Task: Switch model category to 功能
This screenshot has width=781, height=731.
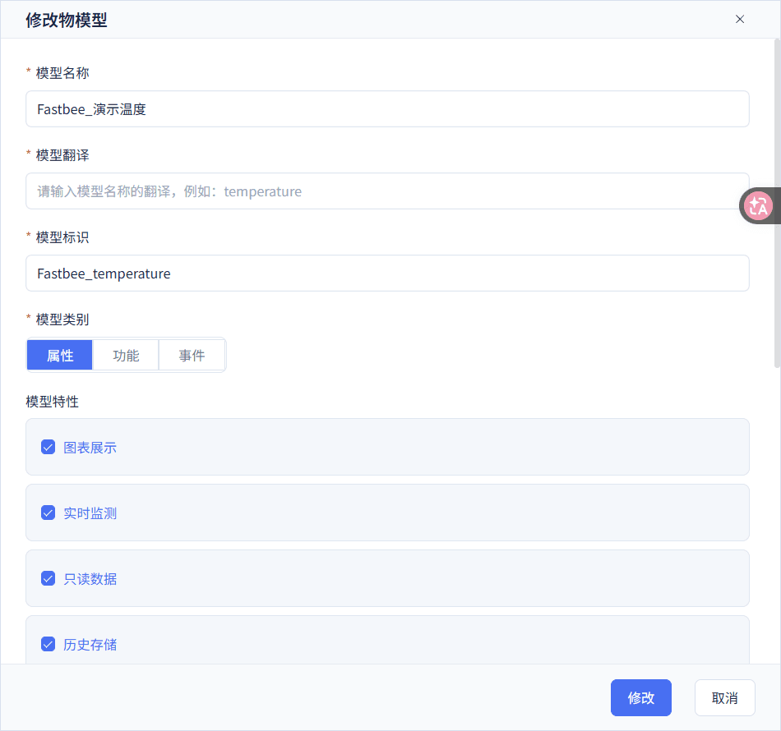Action: click(x=126, y=356)
